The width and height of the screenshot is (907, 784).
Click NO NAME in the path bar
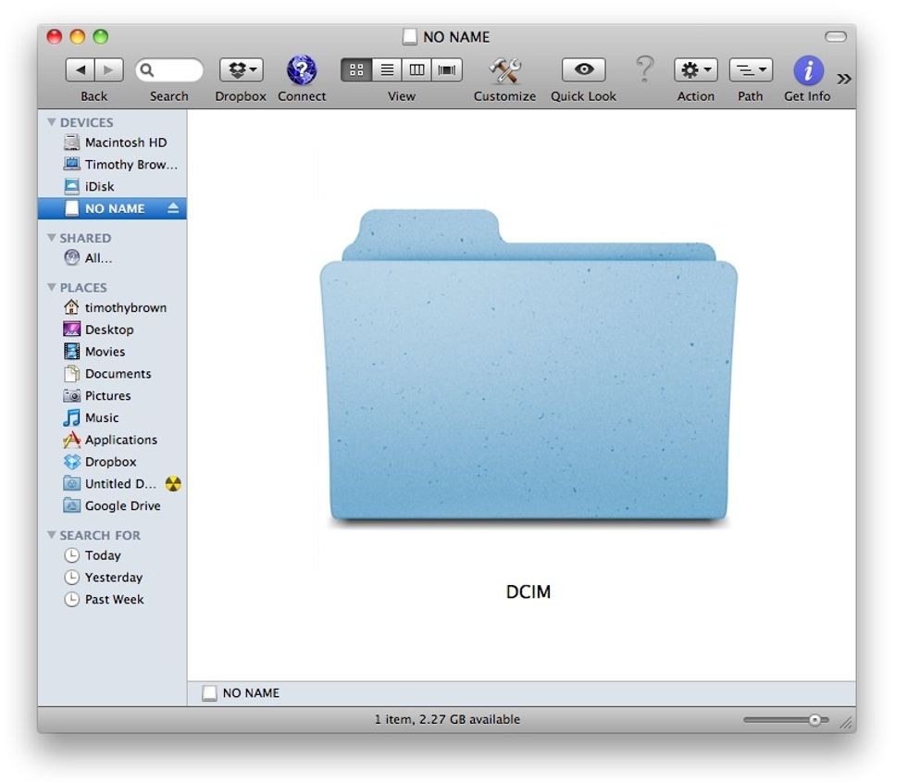click(x=240, y=692)
